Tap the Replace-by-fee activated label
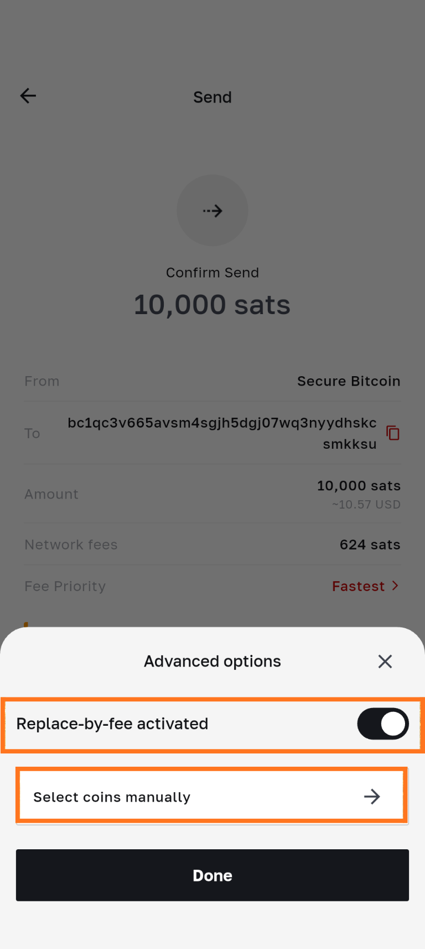 [112, 724]
